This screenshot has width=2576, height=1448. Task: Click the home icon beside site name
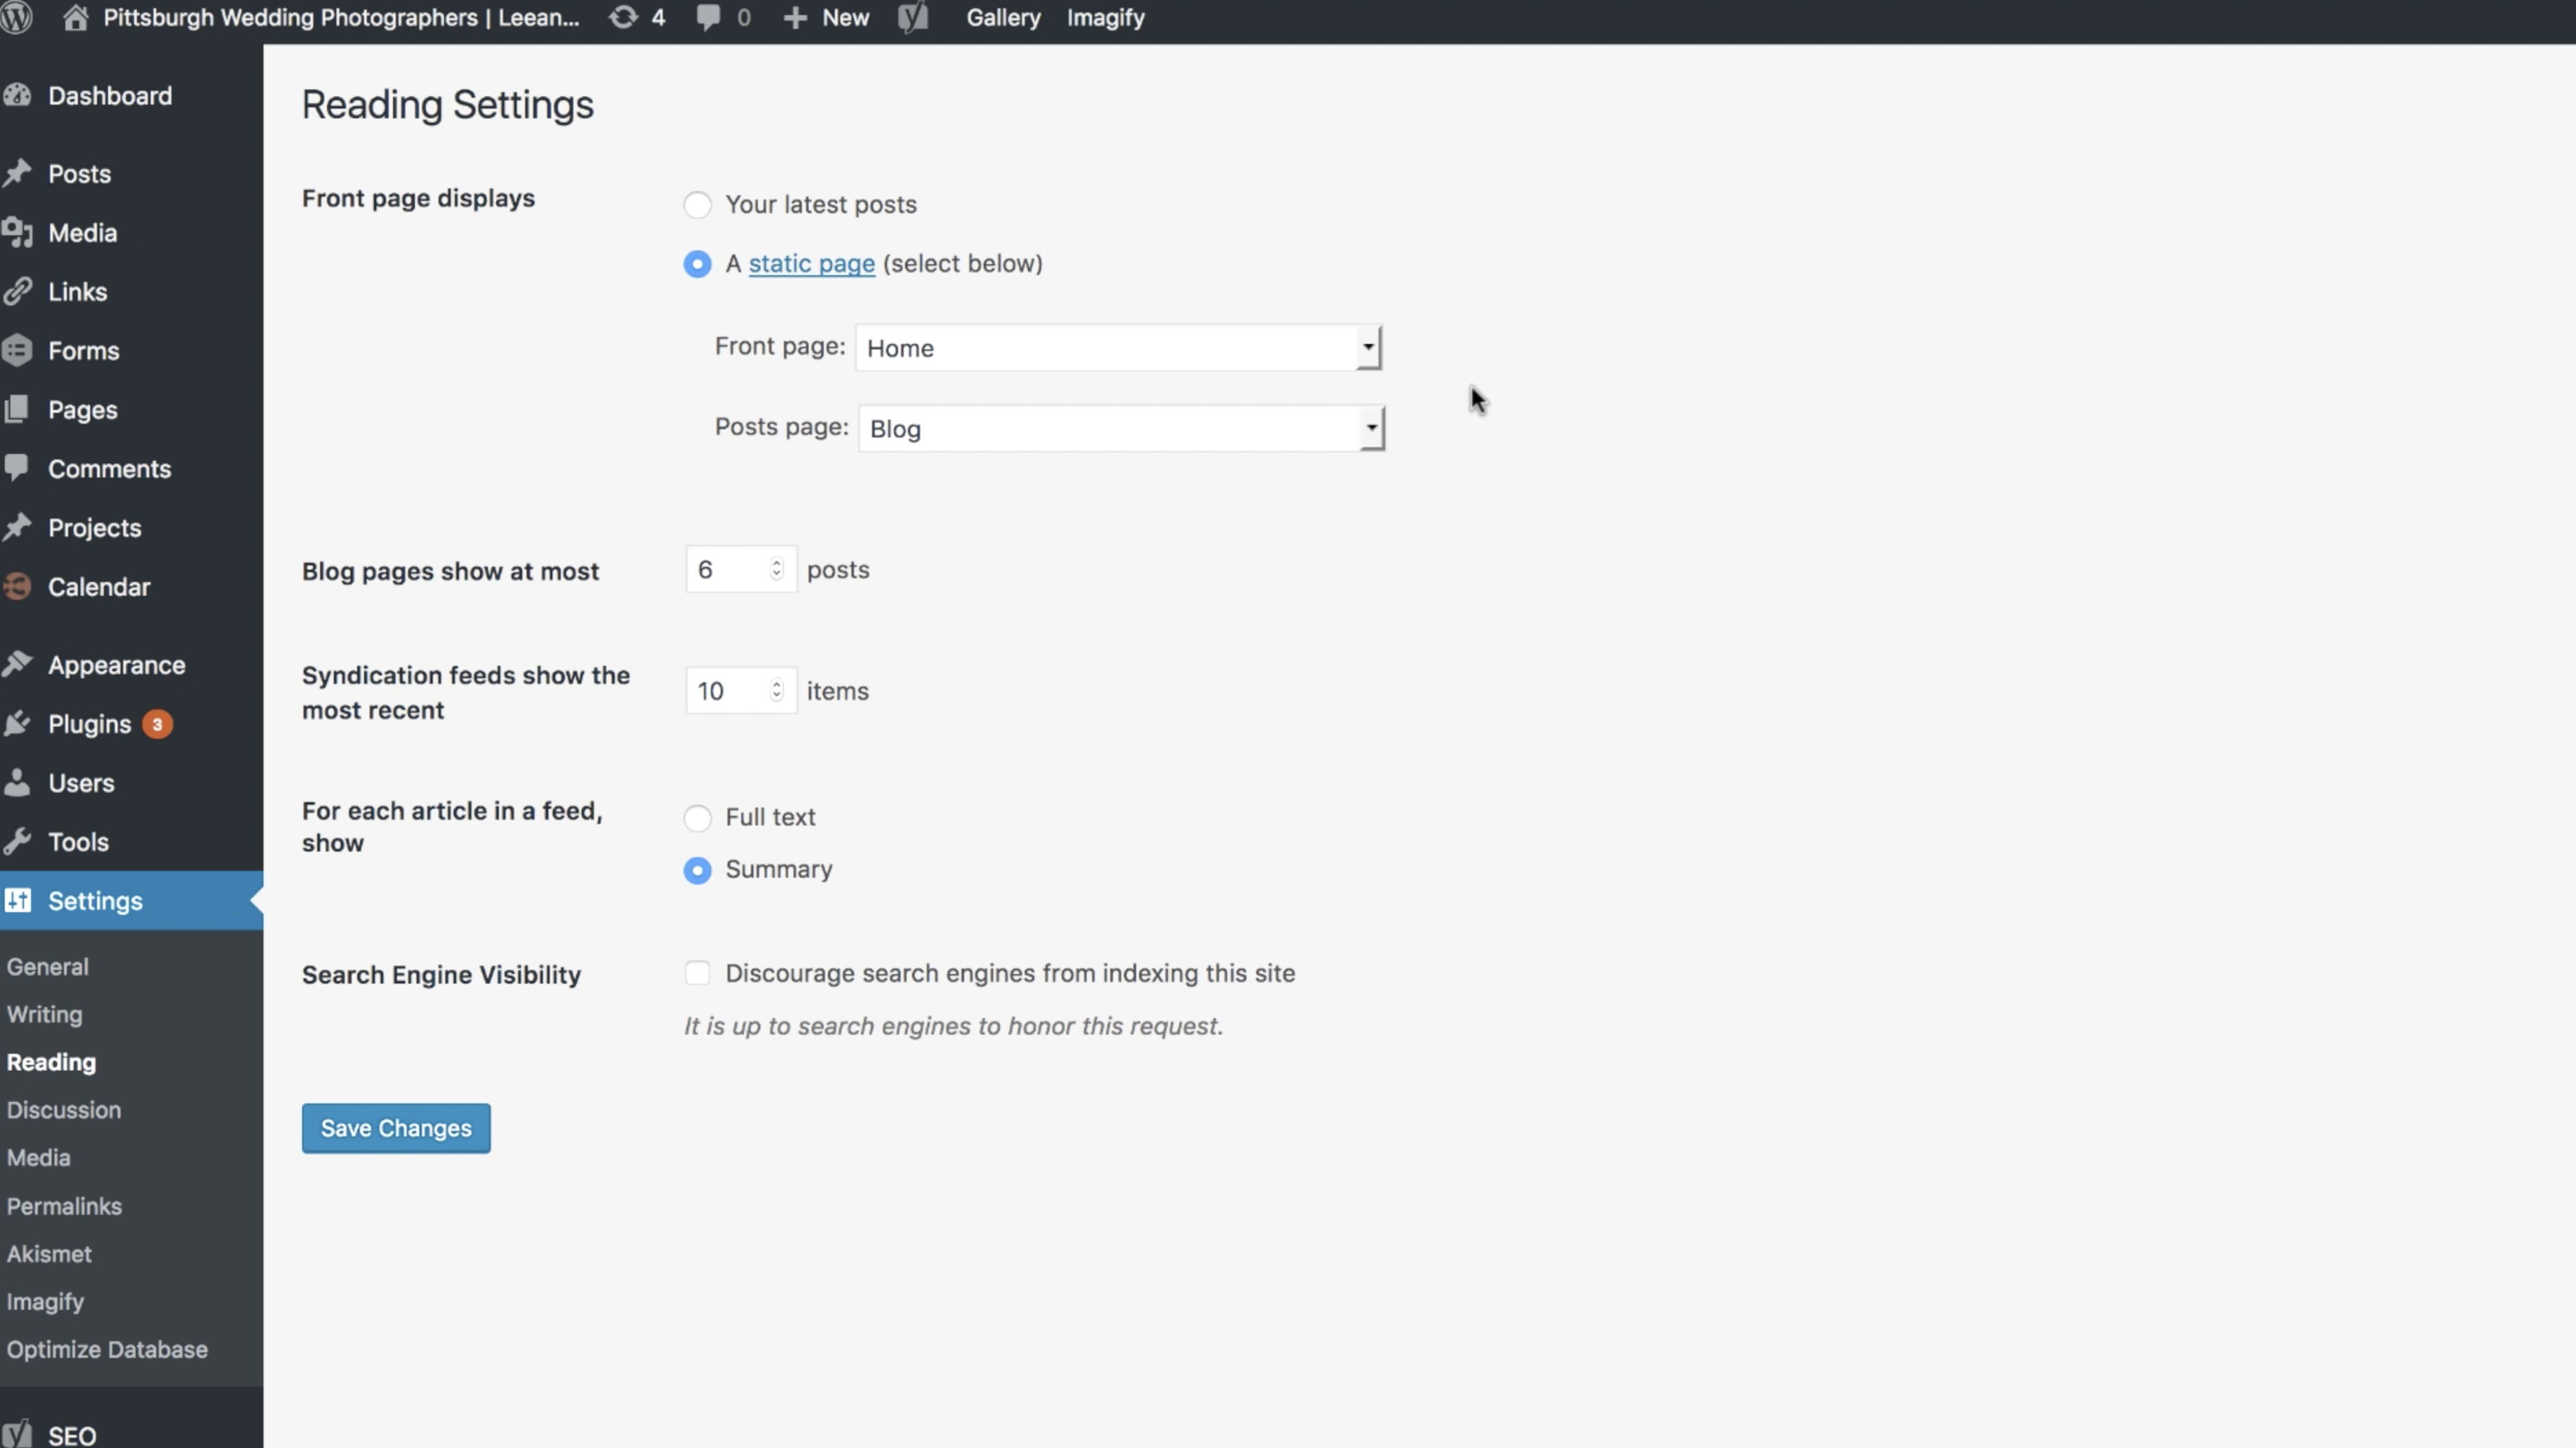coord(75,18)
